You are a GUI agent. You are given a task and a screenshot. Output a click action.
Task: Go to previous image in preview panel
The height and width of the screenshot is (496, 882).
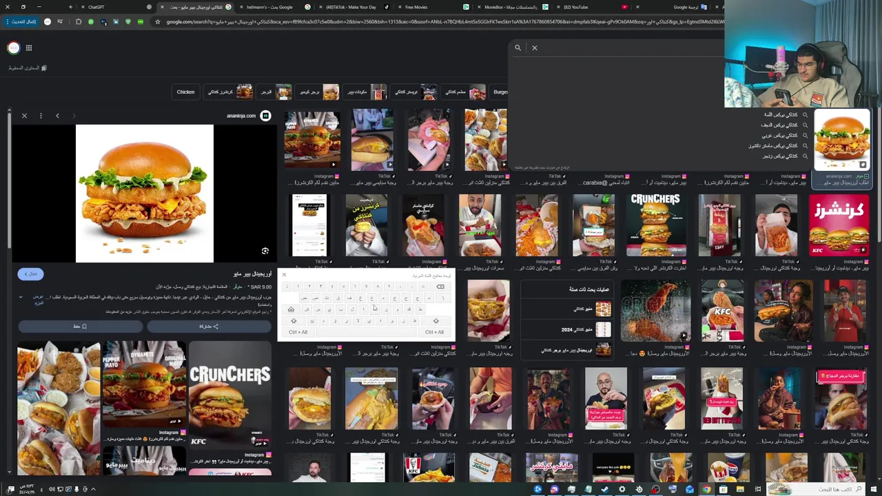coord(57,116)
